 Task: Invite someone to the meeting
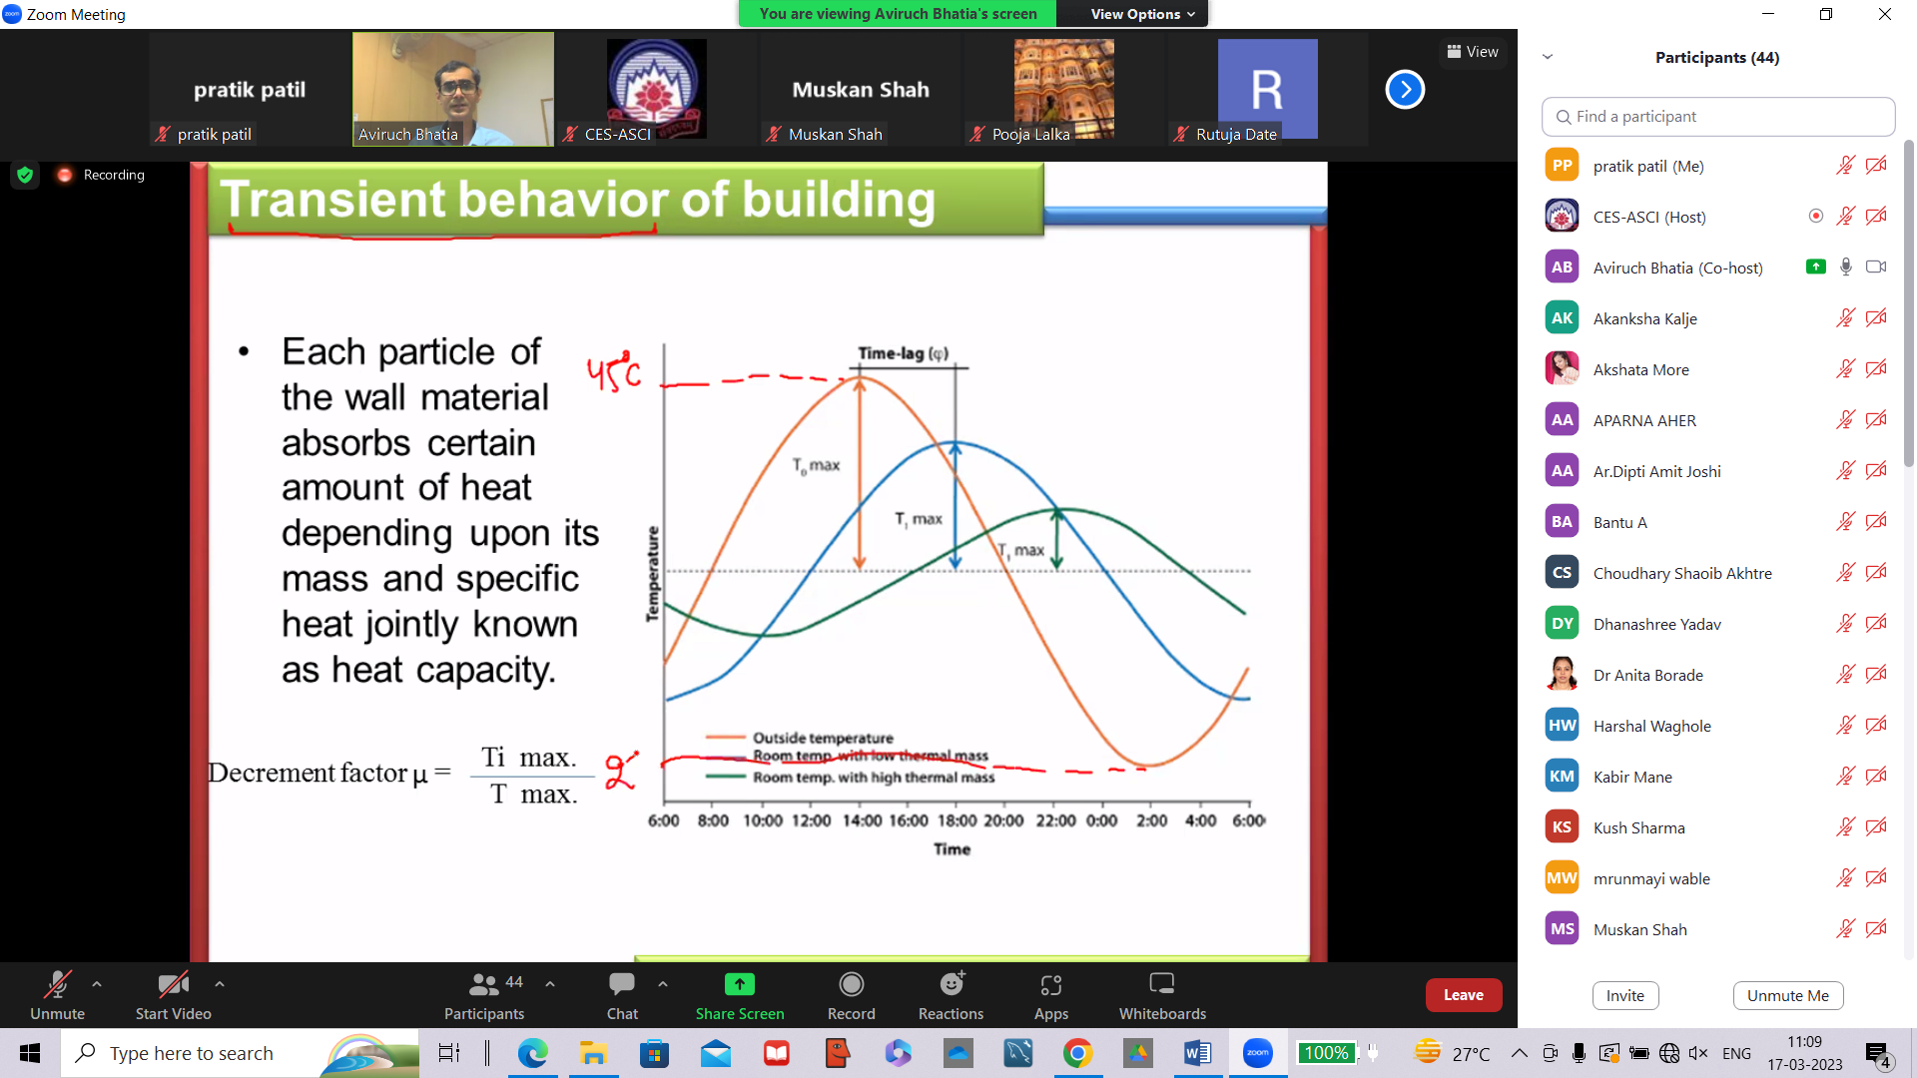1624,995
